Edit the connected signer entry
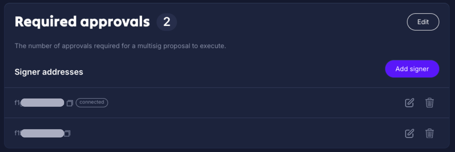The width and height of the screenshot is (455, 152). (409, 103)
